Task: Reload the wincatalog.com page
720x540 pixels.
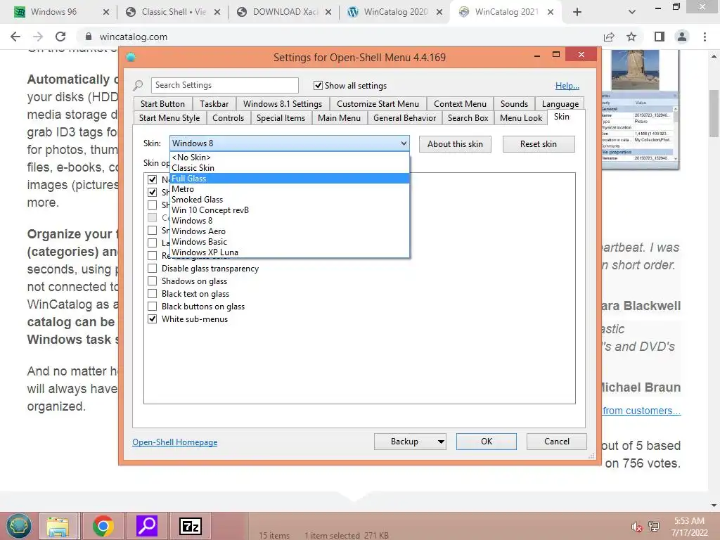Action: 60,37
